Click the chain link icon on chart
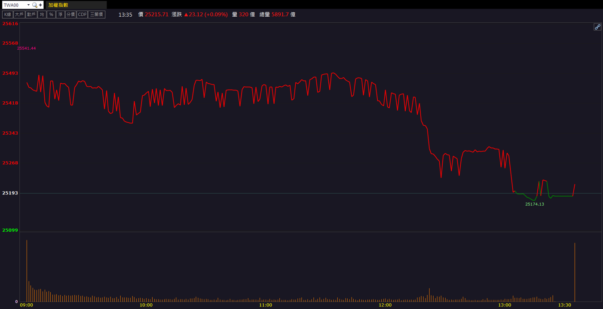Image resolution: width=603 pixels, height=309 pixels. (597, 27)
